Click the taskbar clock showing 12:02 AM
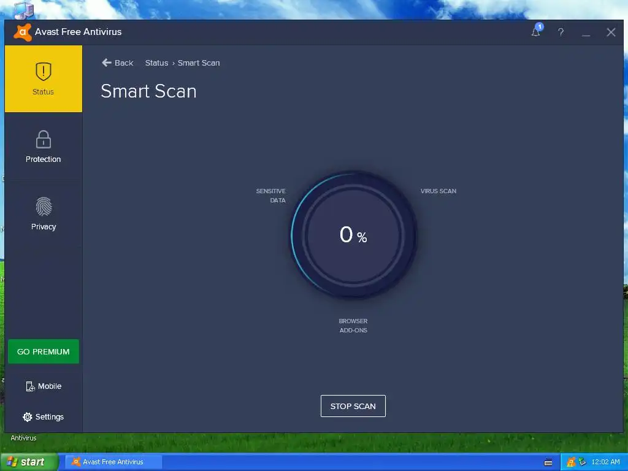 pos(605,462)
